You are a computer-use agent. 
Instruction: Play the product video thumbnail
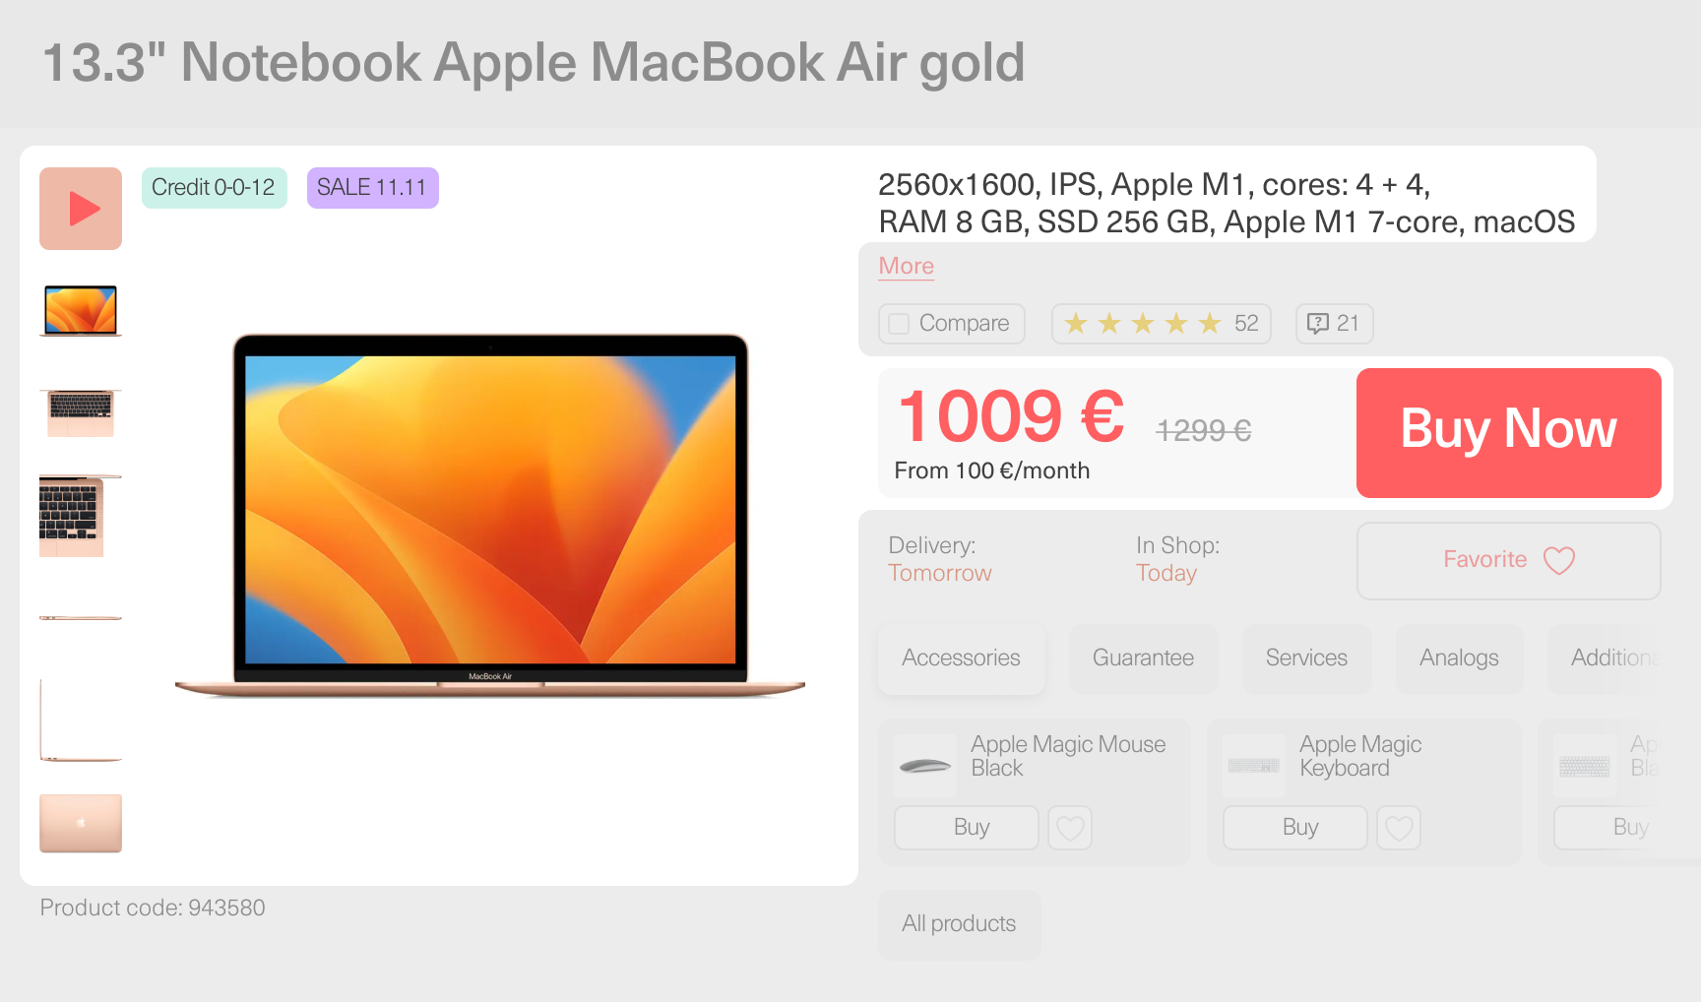tap(81, 209)
